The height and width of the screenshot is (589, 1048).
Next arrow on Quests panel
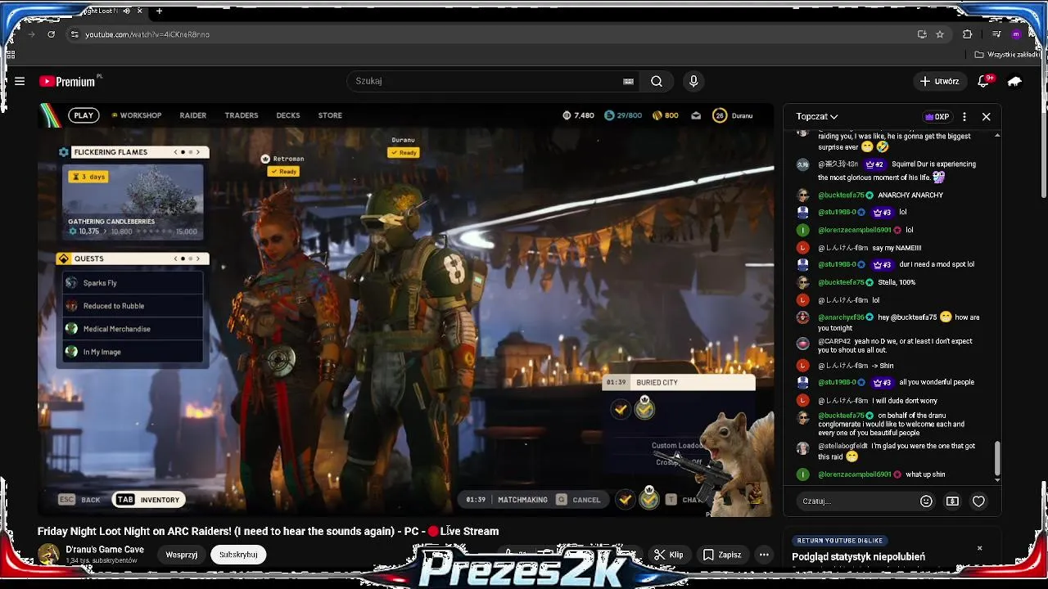point(197,259)
